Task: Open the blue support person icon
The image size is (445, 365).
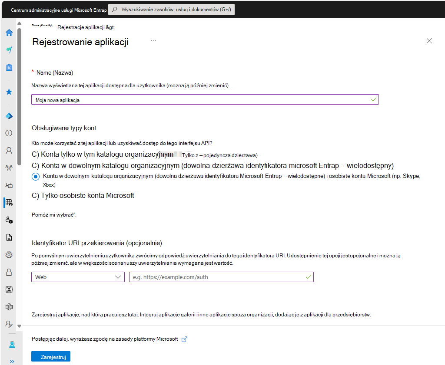Action: click(x=12, y=345)
